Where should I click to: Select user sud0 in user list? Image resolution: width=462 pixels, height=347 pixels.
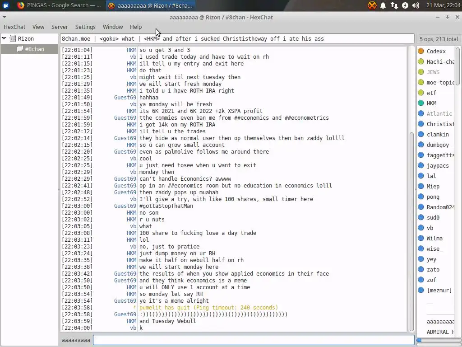pos(433,217)
